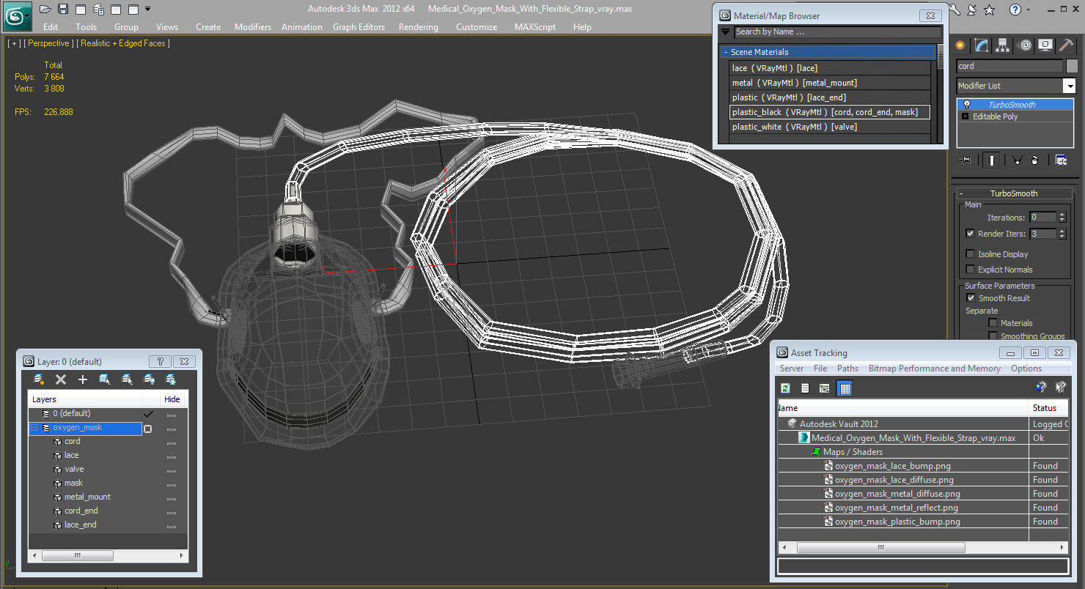Screen dimensions: 1085x589
Task: Open the Create command panel tab
Action: pos(960,45)
